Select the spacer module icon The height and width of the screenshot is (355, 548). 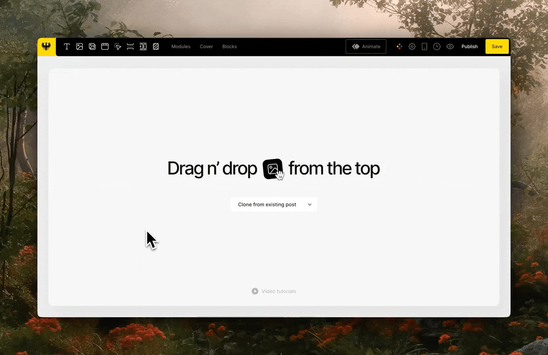pos(131,46)
